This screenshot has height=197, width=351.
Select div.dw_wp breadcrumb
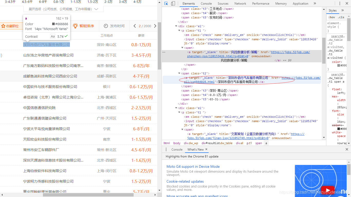[x=191, y=143]
